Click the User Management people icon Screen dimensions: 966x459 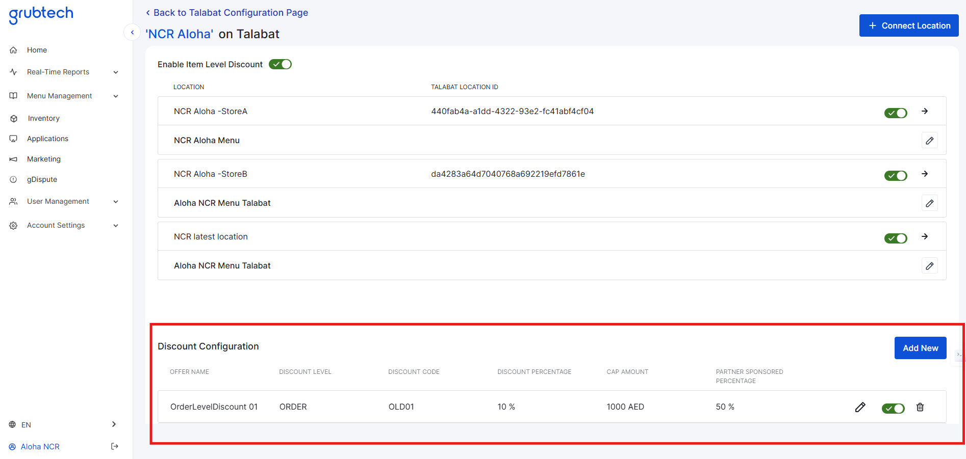(14, 201)
